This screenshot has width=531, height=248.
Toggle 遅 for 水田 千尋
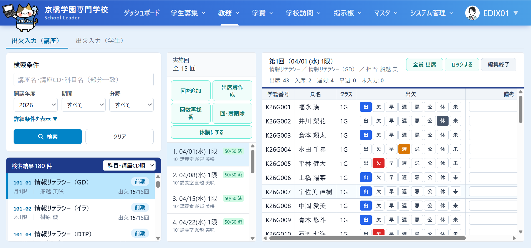pos(404,149)
